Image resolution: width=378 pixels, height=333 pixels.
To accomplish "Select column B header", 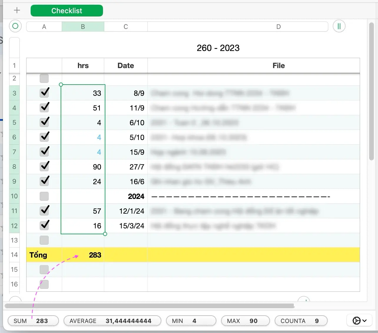I will click(83, 27).
